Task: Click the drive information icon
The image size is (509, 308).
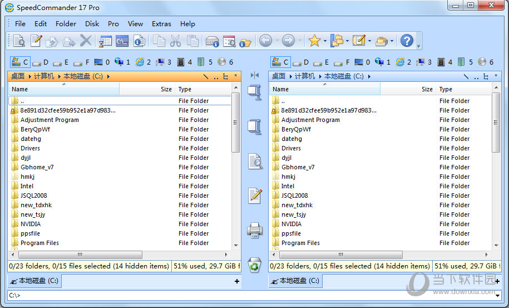Action: coord(213,41)
